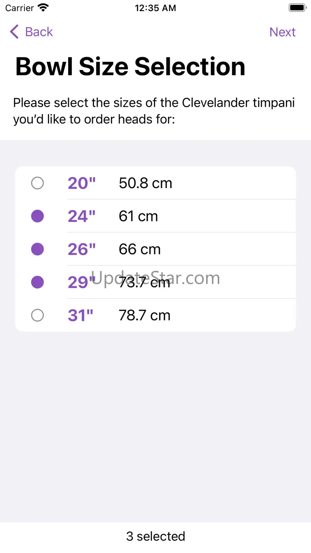Tap the 66 cm measurement text
Viewport: 311px width, 553px height.
coord(140,250)
